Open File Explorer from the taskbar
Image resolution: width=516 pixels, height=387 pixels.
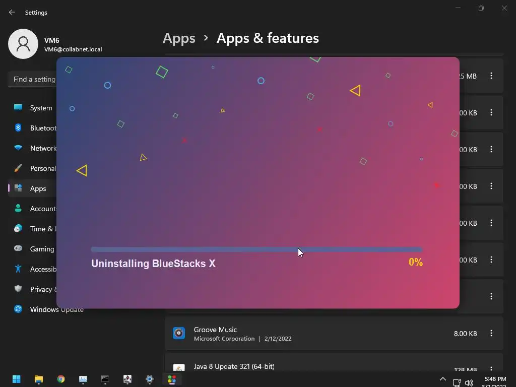tap(38, 379)
